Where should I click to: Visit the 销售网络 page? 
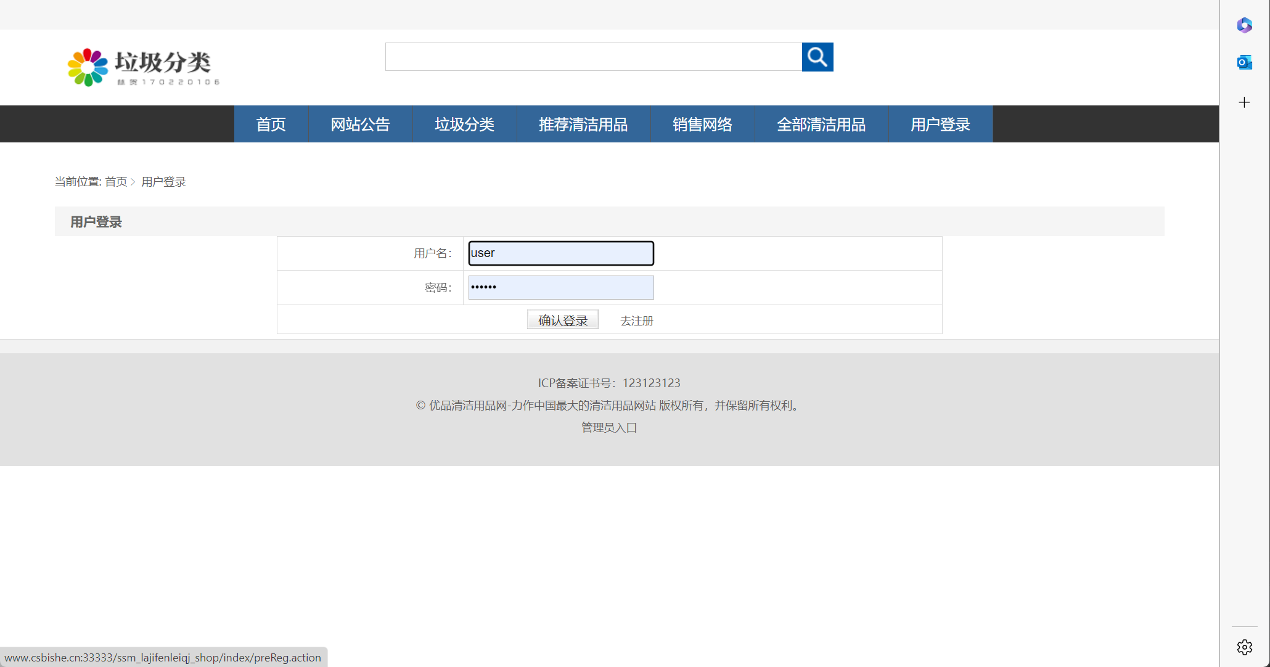click(702, 124)
